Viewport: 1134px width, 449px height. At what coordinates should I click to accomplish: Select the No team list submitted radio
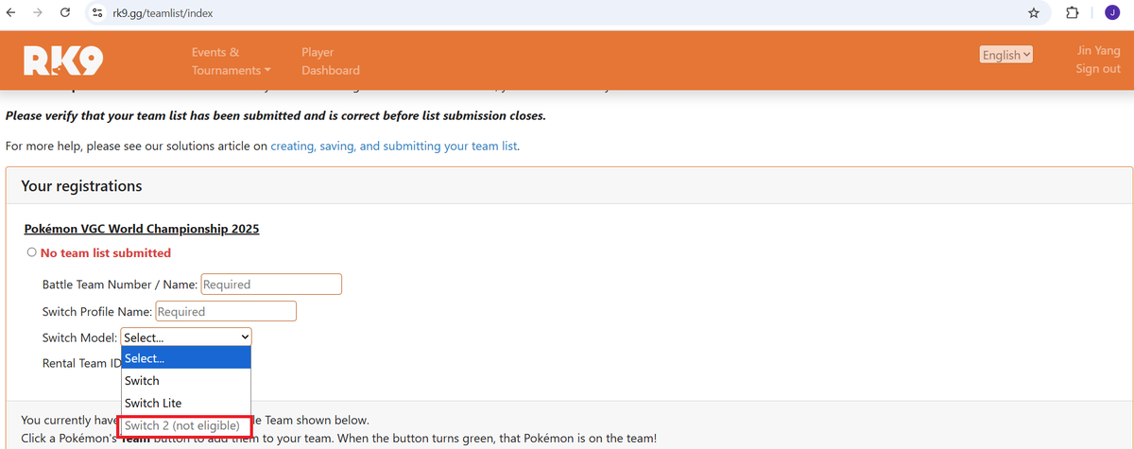(32, 252)
